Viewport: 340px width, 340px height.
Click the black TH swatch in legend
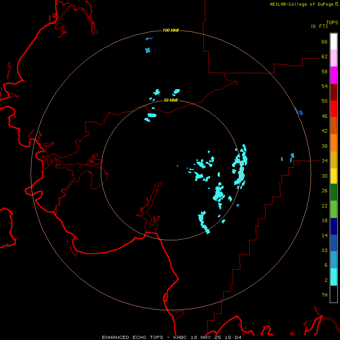coord(334,294)
